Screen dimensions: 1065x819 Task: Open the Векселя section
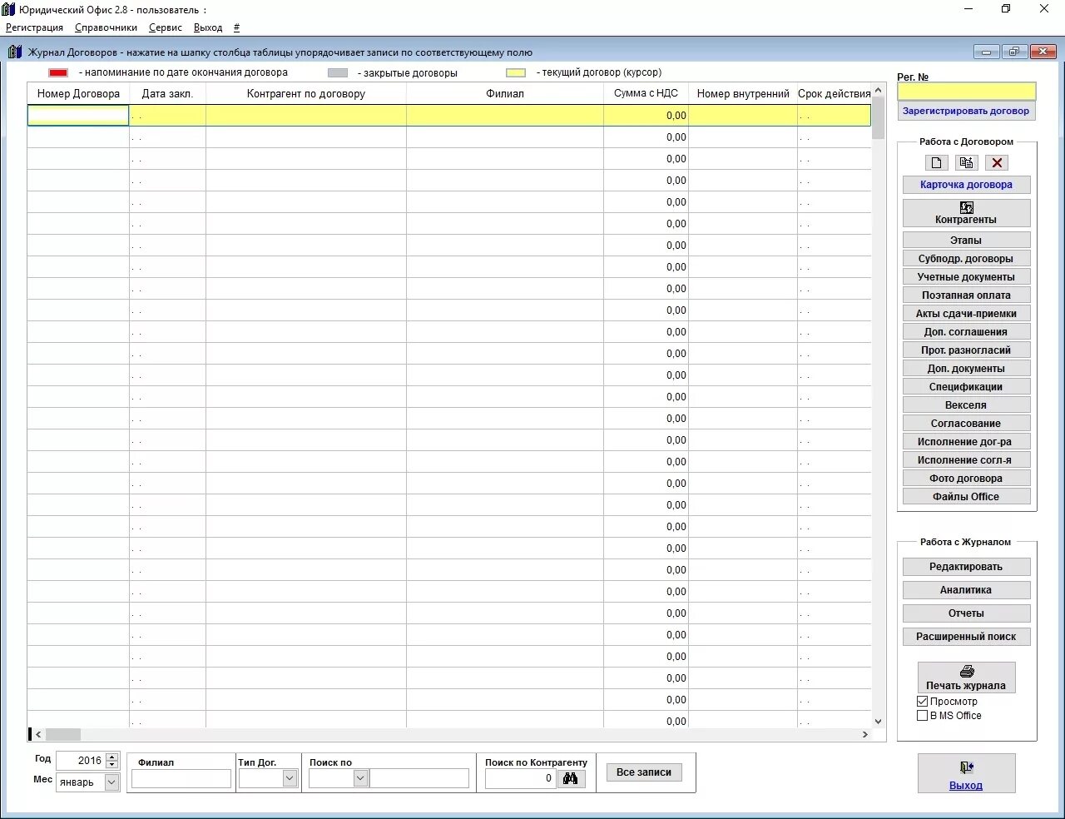click(x=966, y=405)
